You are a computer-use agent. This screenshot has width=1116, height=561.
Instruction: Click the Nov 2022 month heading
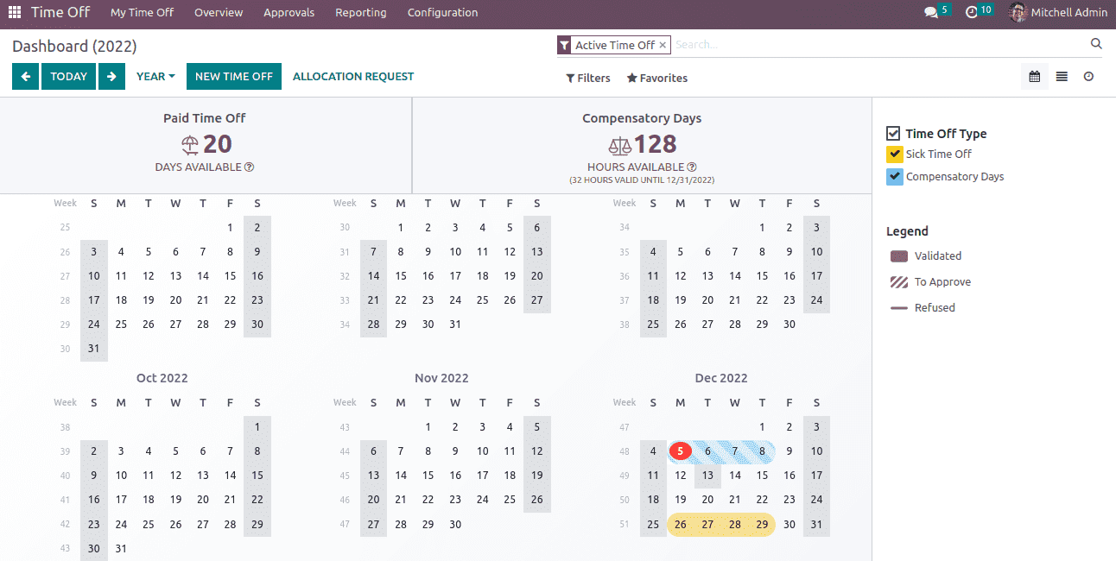441,378
